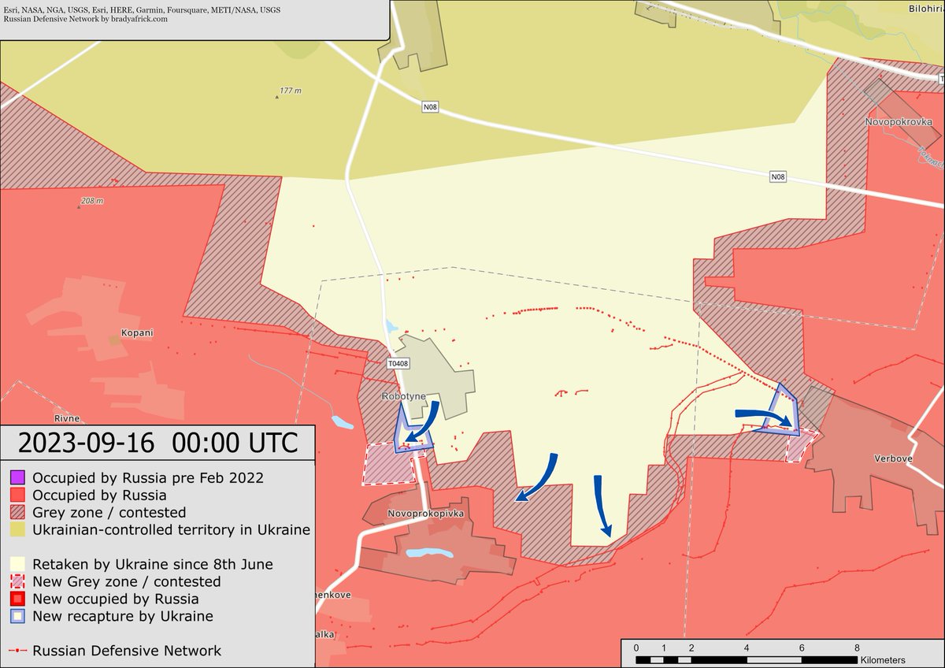945x668 pixels.
Task: Click the 4 mark on the scale bar
Action: tap(747, 648)
